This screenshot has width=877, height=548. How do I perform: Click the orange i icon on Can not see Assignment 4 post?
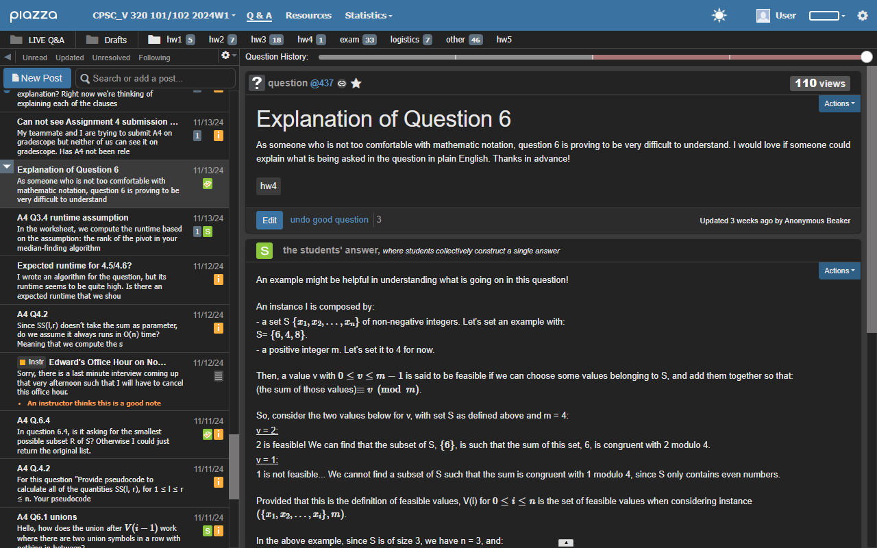219,136
